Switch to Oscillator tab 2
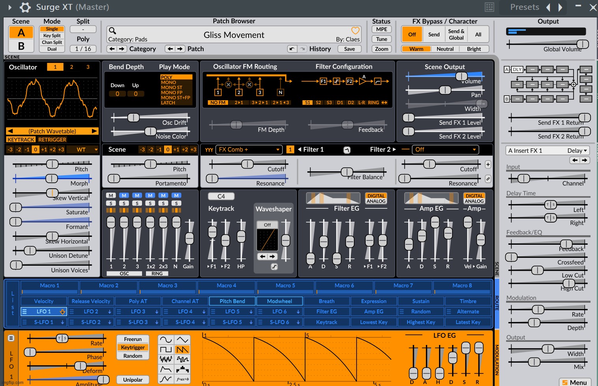This screenshot has width=598, height=386. pos(71,67)
